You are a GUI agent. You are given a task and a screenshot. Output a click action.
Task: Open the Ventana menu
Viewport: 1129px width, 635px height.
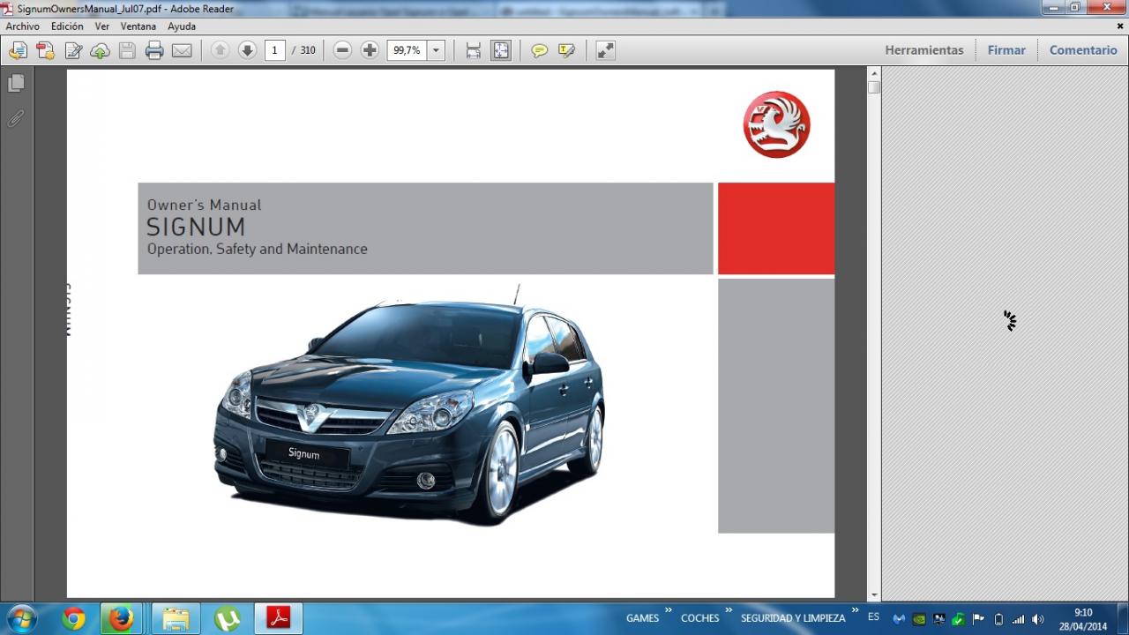(x=138, y=26)
